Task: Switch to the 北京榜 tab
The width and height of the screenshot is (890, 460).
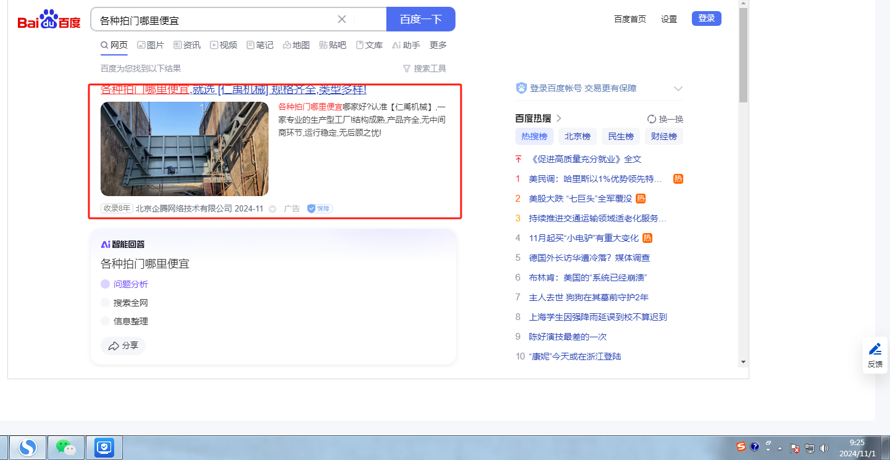Action: [578, 136]
